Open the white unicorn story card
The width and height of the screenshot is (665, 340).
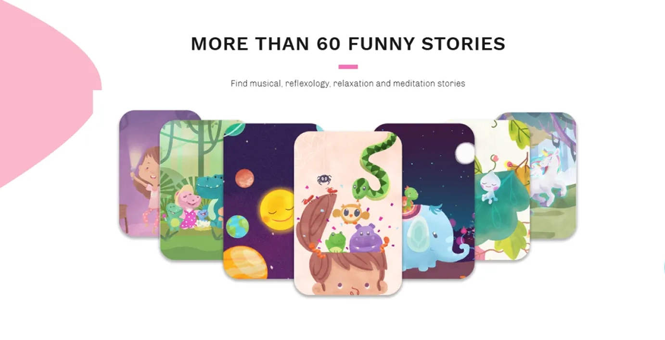coord(553,175)
